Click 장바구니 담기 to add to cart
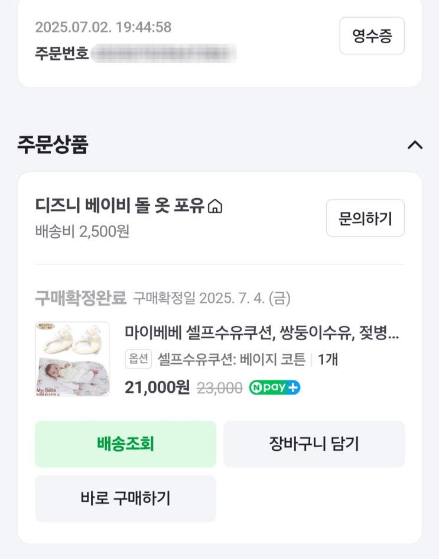The height and width of the screenshot is (559, 439). (314, 444)
